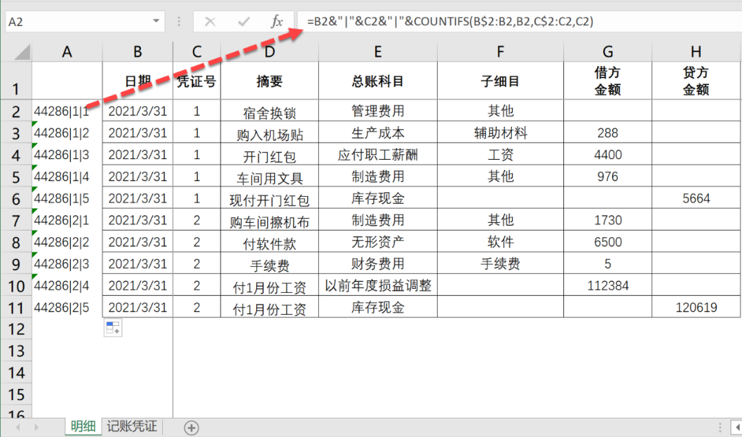The width and height of the screenshot is (742, 437).
Task: Click the credit amount 120619 cell
Action: pyautogui.click(x=695, y=307)
